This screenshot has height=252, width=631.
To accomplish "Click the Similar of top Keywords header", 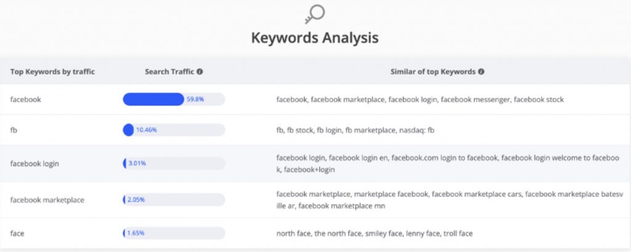I will point(433,71).
